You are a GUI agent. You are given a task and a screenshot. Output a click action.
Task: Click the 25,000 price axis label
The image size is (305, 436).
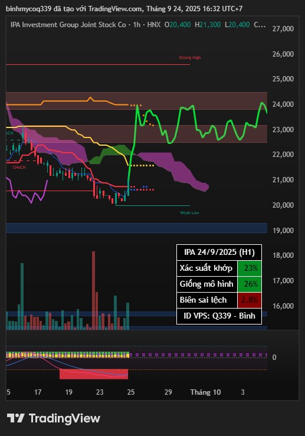[283, 79]
